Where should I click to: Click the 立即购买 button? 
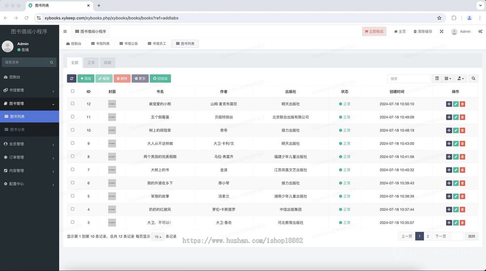[x=374, y=31]
